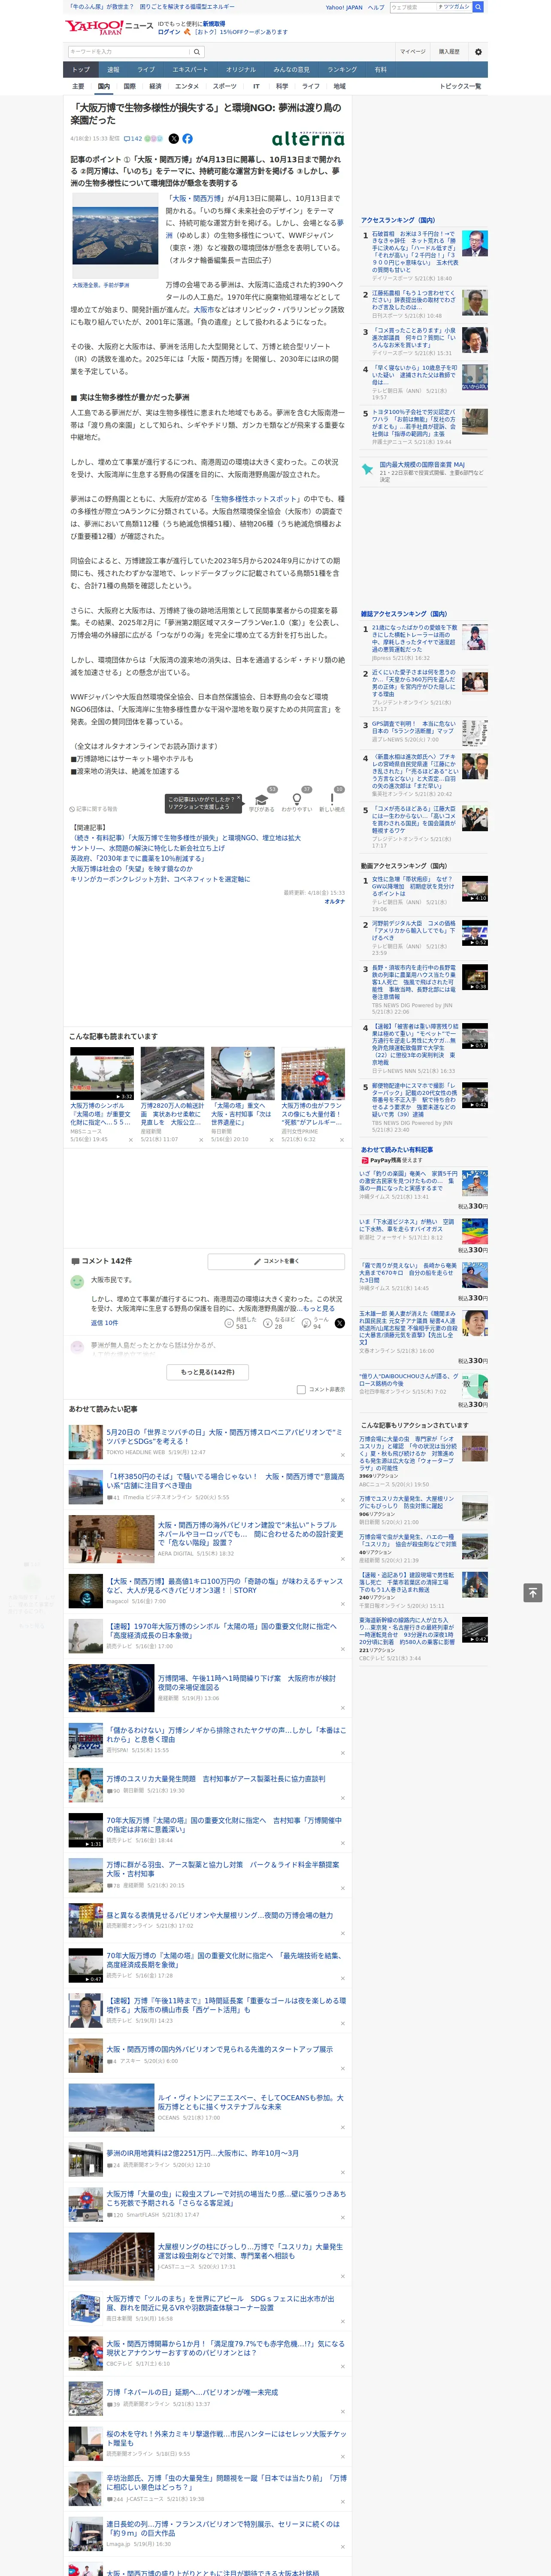Click the blue search button at top right
Screen dimensions: 551x2576
coord(478,7)
